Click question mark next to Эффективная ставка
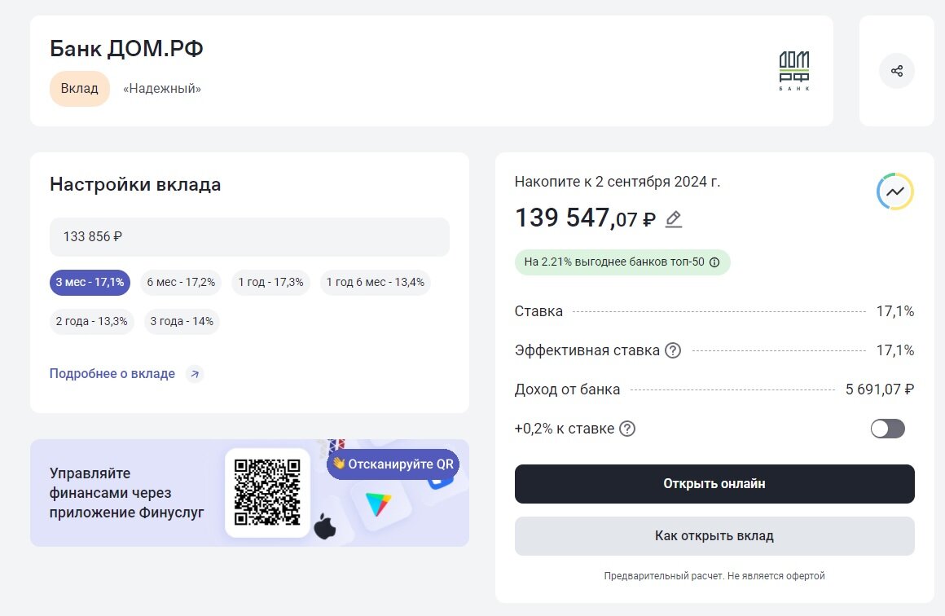945x616 pixels. click(673, 350)
